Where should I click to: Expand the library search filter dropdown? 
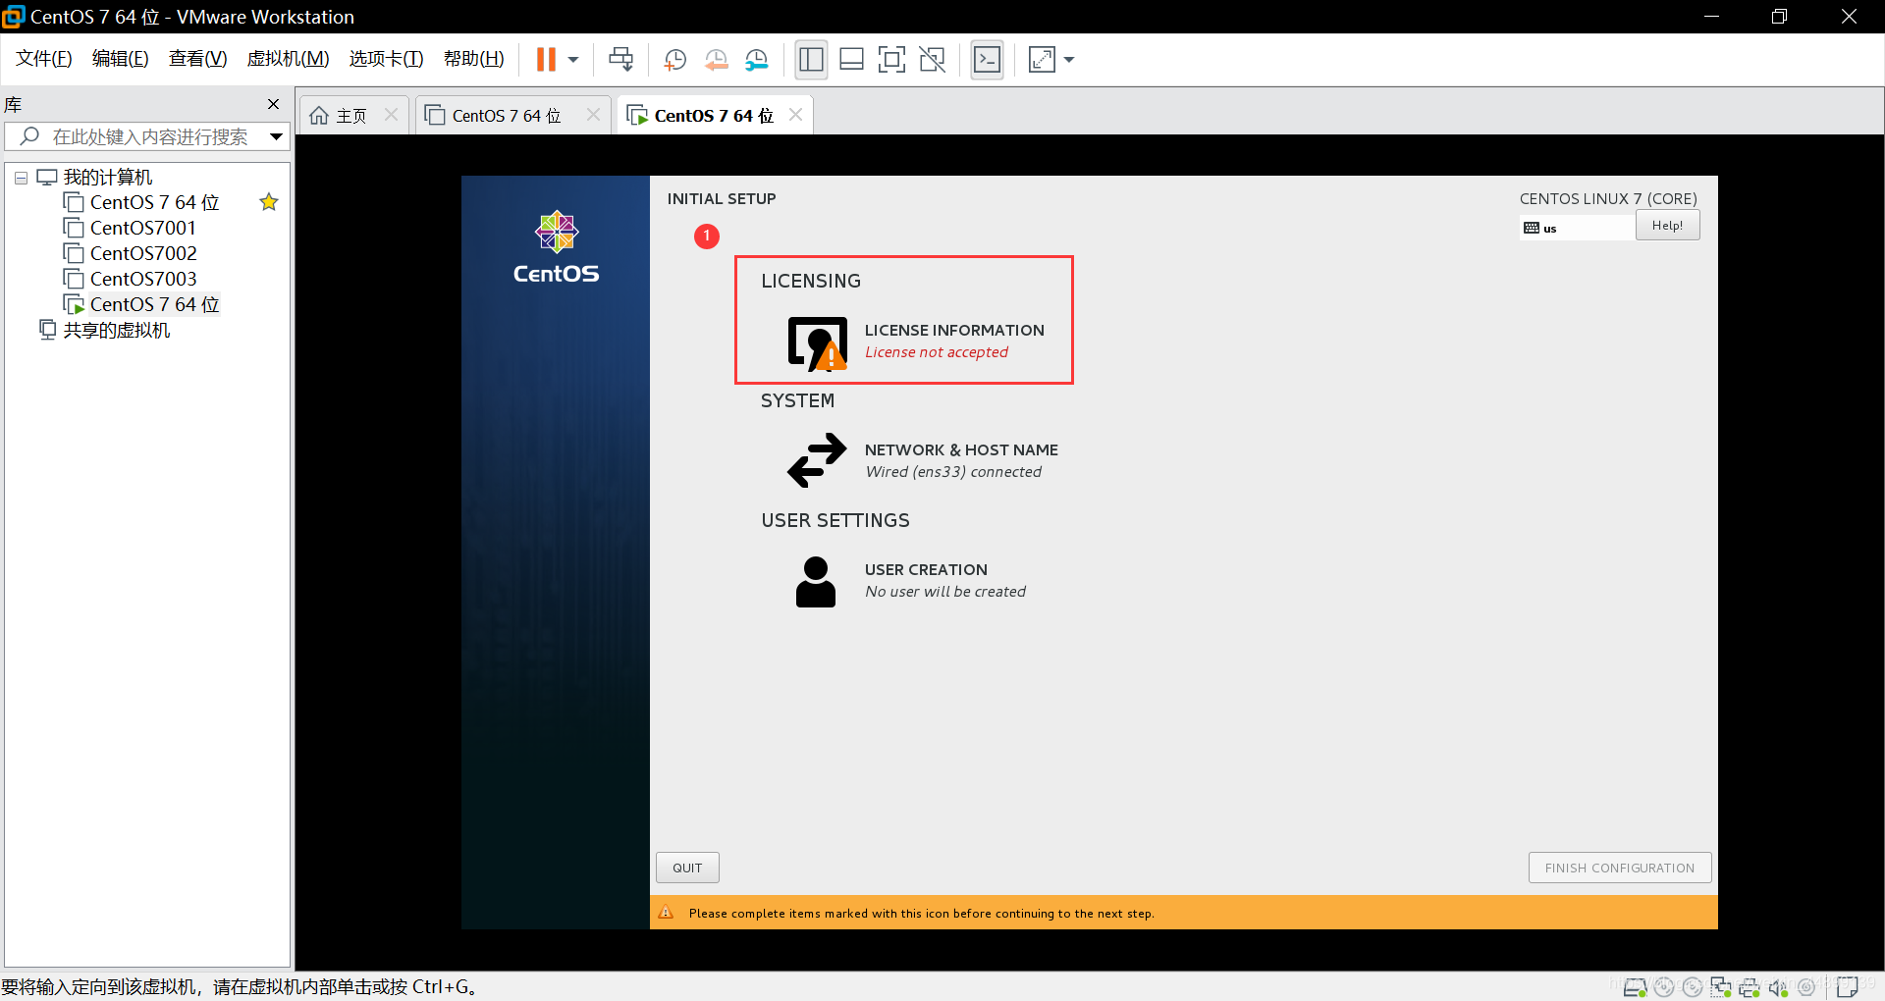277,136
